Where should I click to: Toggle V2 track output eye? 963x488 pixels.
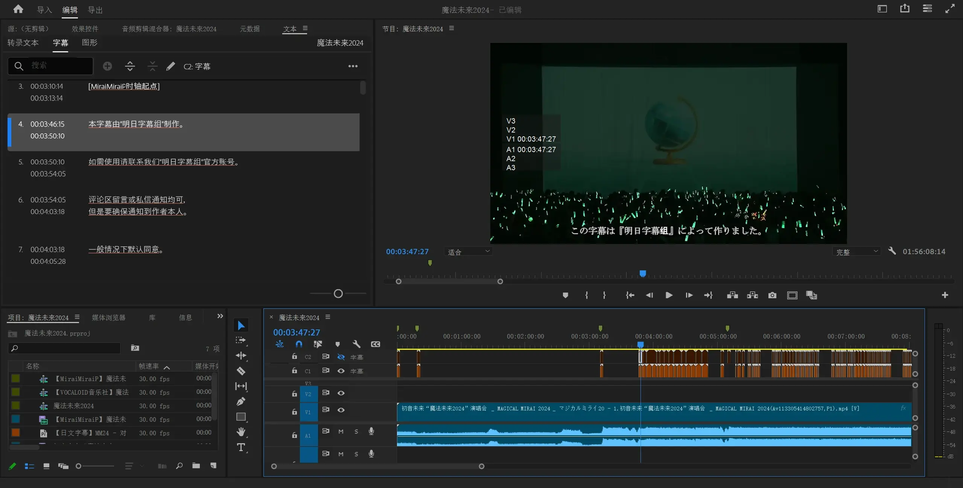[341, 393]
